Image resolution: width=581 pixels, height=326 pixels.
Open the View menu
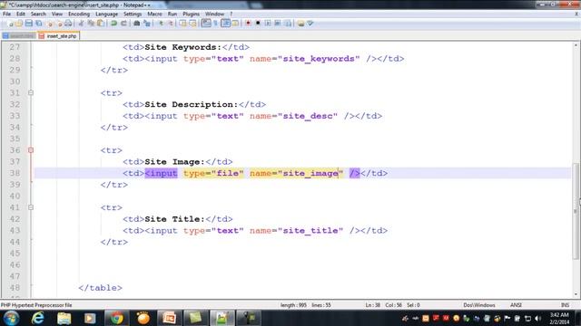pos(56,14)
